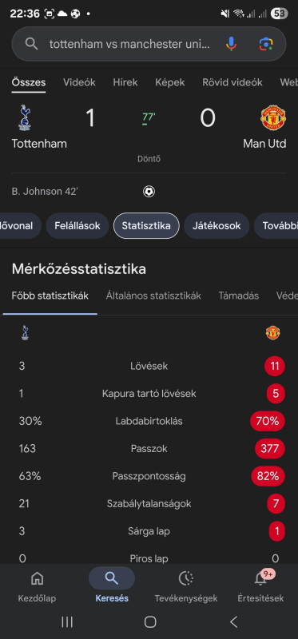Tap the goal ball icon beside B. Johnson
The image size is (298, 639).
[x=149, y=191]
